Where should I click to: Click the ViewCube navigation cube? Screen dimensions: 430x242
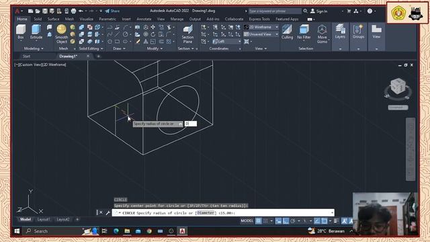pos(398,86)
